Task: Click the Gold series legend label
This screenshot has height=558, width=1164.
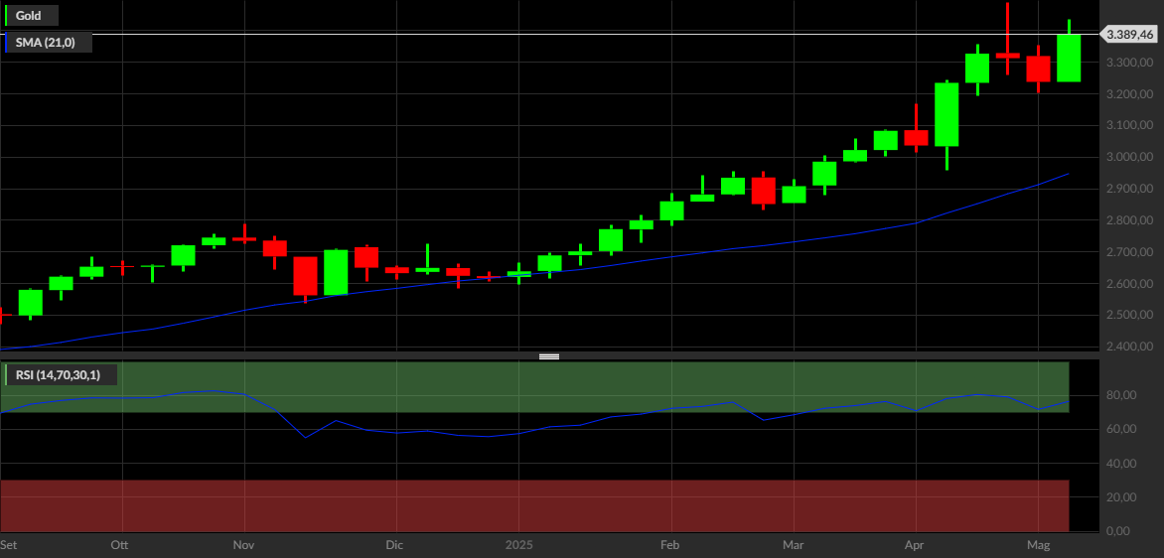Action: click(x=31, y=16)
